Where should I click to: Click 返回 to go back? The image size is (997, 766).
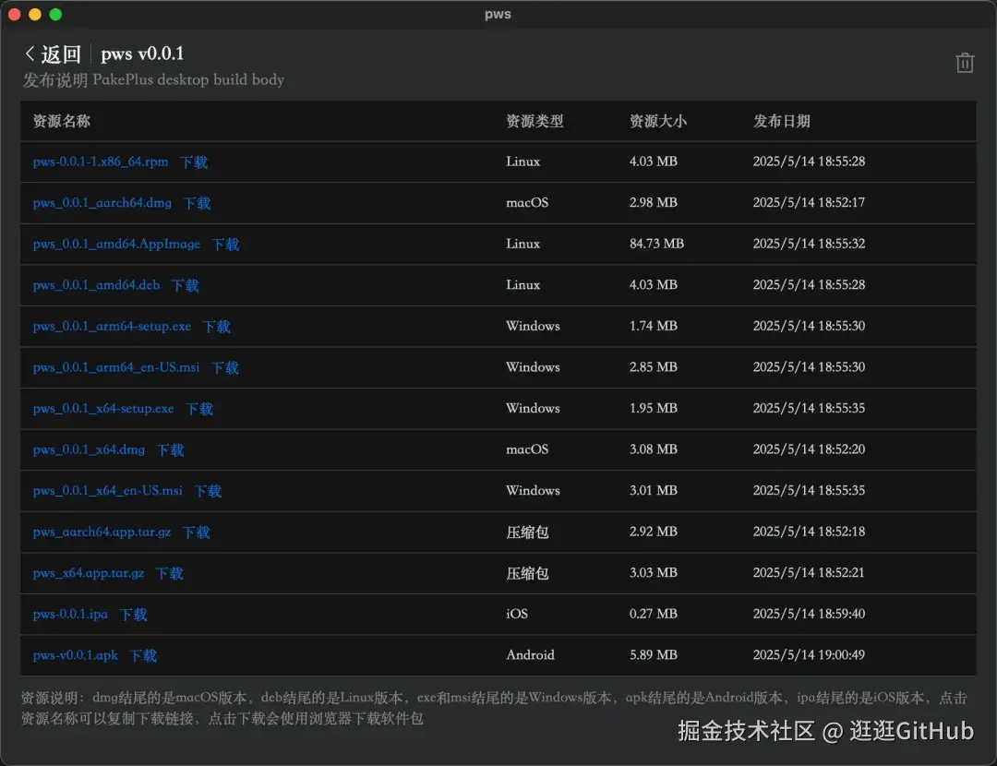tap(61, 54)
